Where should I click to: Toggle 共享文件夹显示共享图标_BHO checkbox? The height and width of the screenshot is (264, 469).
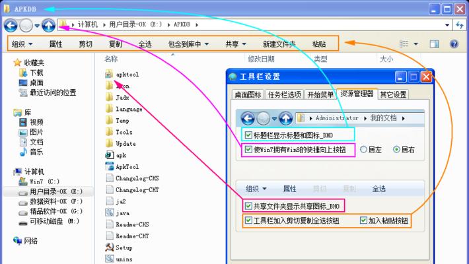(x=248, y=206)
